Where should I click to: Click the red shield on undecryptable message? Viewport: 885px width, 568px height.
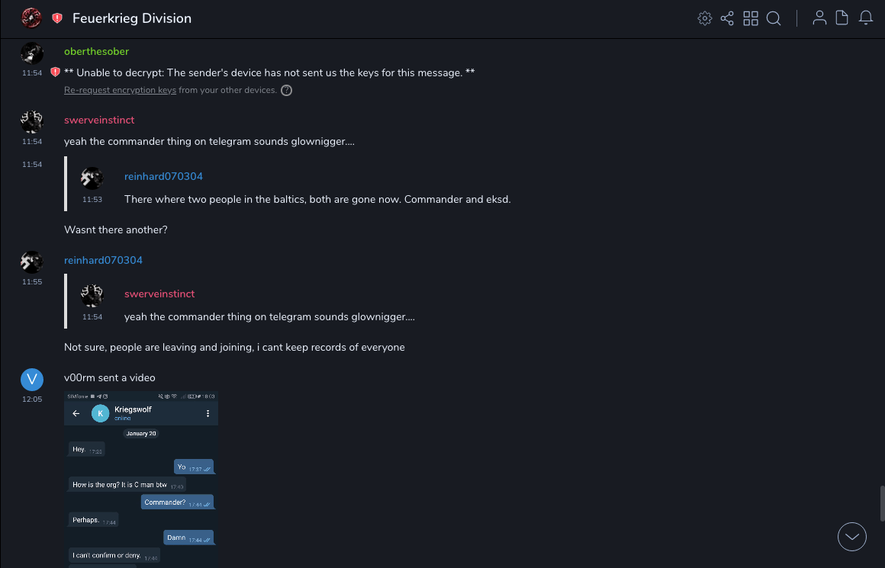tap(55, 72)
